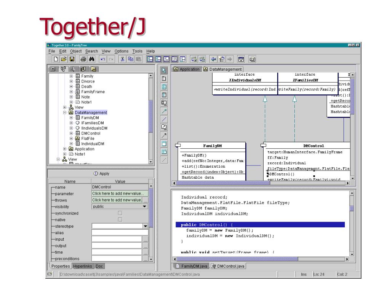390x292 pixels.
Task: Click the Print toolbar icon
Action: [83, 59]
